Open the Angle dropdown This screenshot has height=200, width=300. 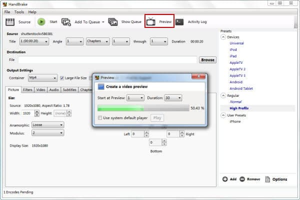(74, 41)
